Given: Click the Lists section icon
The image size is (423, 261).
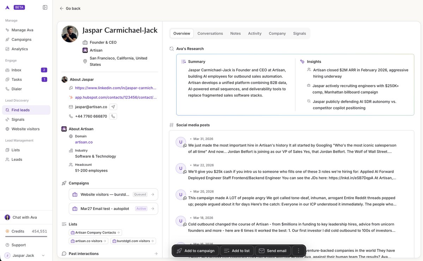Looking at the screenshot, I should [64, 224].
